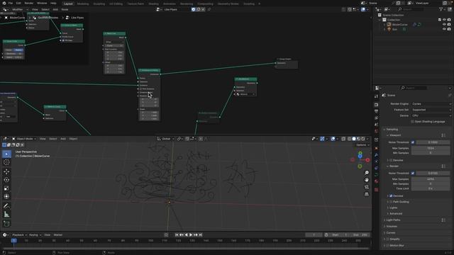The width and height of the screenshot is (454, 255).
Task: Open the Render properties tab icon
Action: [376, 105]
